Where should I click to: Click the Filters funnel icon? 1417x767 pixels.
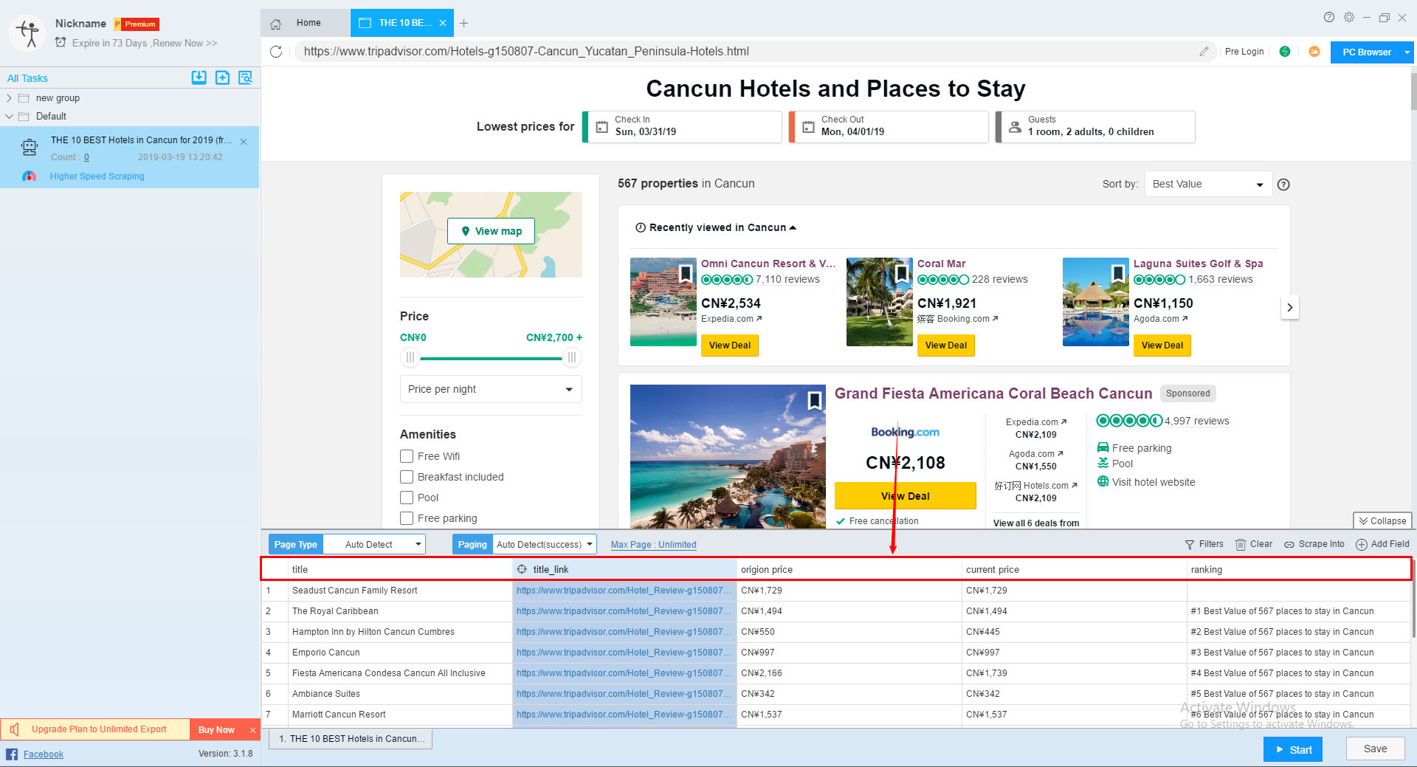tap(1190, 545)
